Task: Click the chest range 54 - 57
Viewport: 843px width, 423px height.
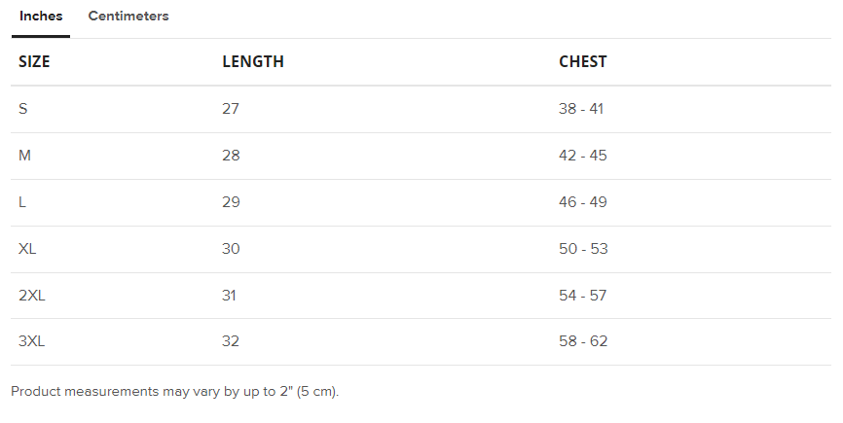Action: coord(583,296)
